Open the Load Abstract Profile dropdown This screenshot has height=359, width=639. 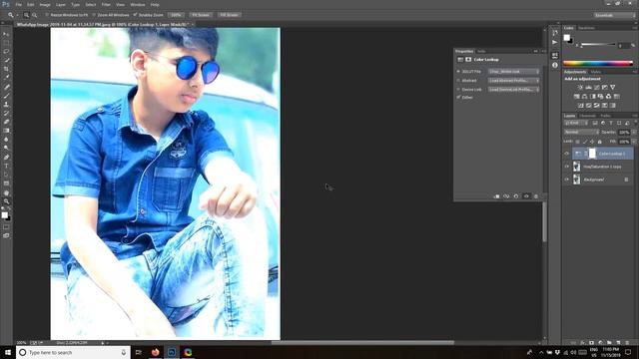pyautogui.click(x=514, y=81)
